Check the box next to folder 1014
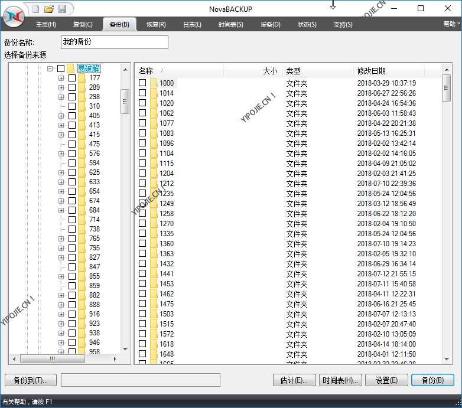The width and height of the screenshot is (462, 408). click(142, 93)
